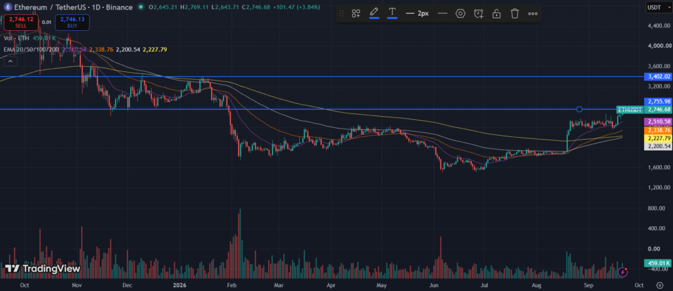
Task: Click the blue BUY 2,746.13 button
Action: coord(72,22)
